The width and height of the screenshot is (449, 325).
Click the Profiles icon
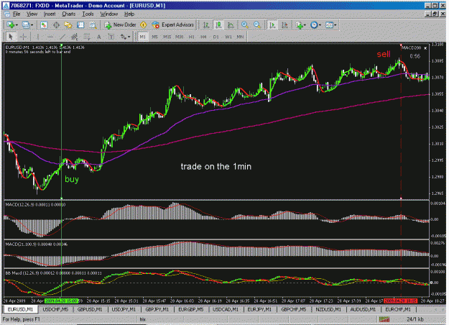point(26,25)
